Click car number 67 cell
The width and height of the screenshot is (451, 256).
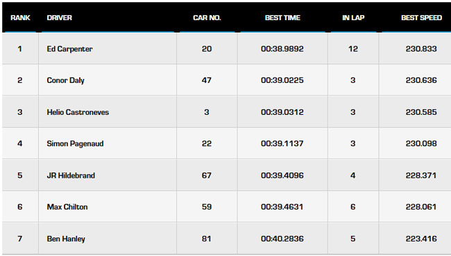(207, 176)
